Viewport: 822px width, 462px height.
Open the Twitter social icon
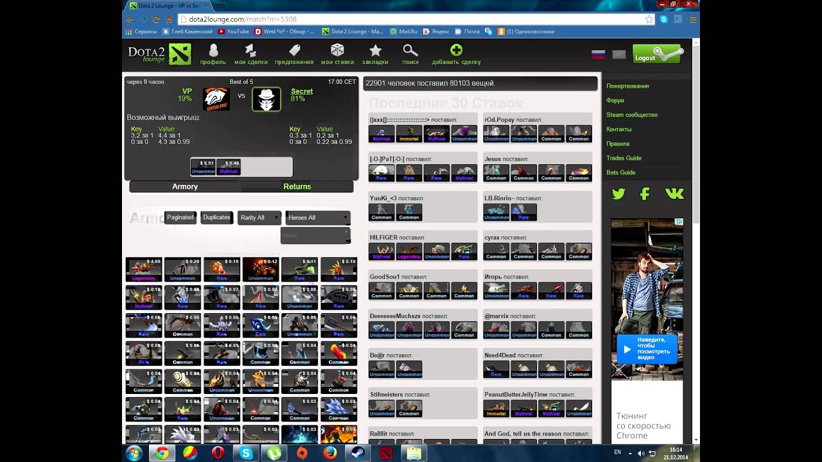point(618,194)
